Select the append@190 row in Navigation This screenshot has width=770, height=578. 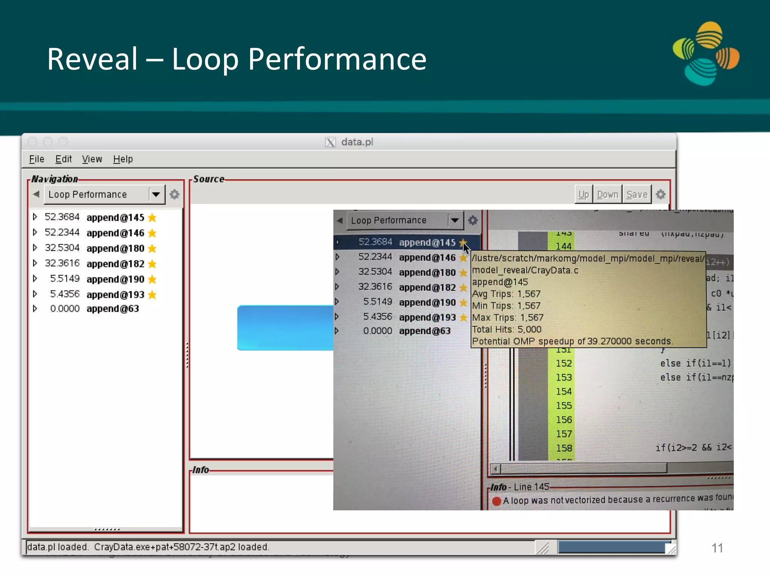(x=106, y=279)
